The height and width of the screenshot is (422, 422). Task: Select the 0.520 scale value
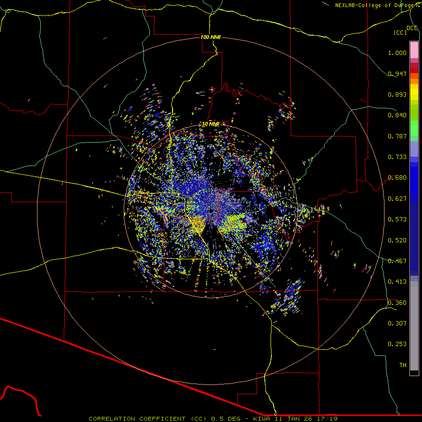click(x=397, y=241)
